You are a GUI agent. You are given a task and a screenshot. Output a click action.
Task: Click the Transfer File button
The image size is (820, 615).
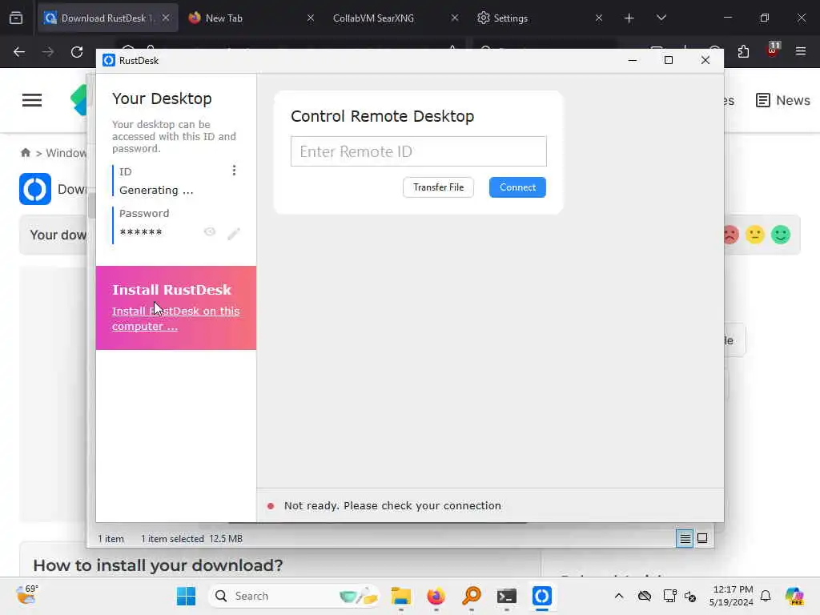(438, 187)
